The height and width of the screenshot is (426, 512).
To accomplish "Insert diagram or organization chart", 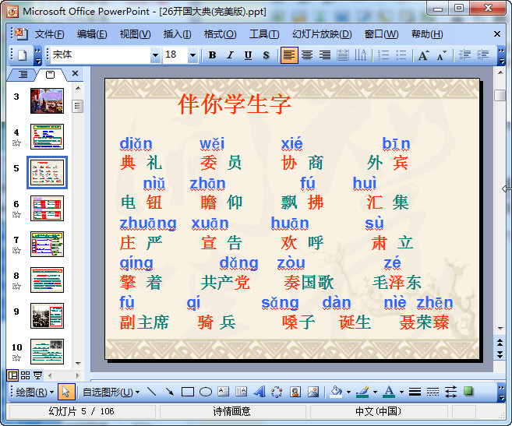I will (x=277, y=392).
